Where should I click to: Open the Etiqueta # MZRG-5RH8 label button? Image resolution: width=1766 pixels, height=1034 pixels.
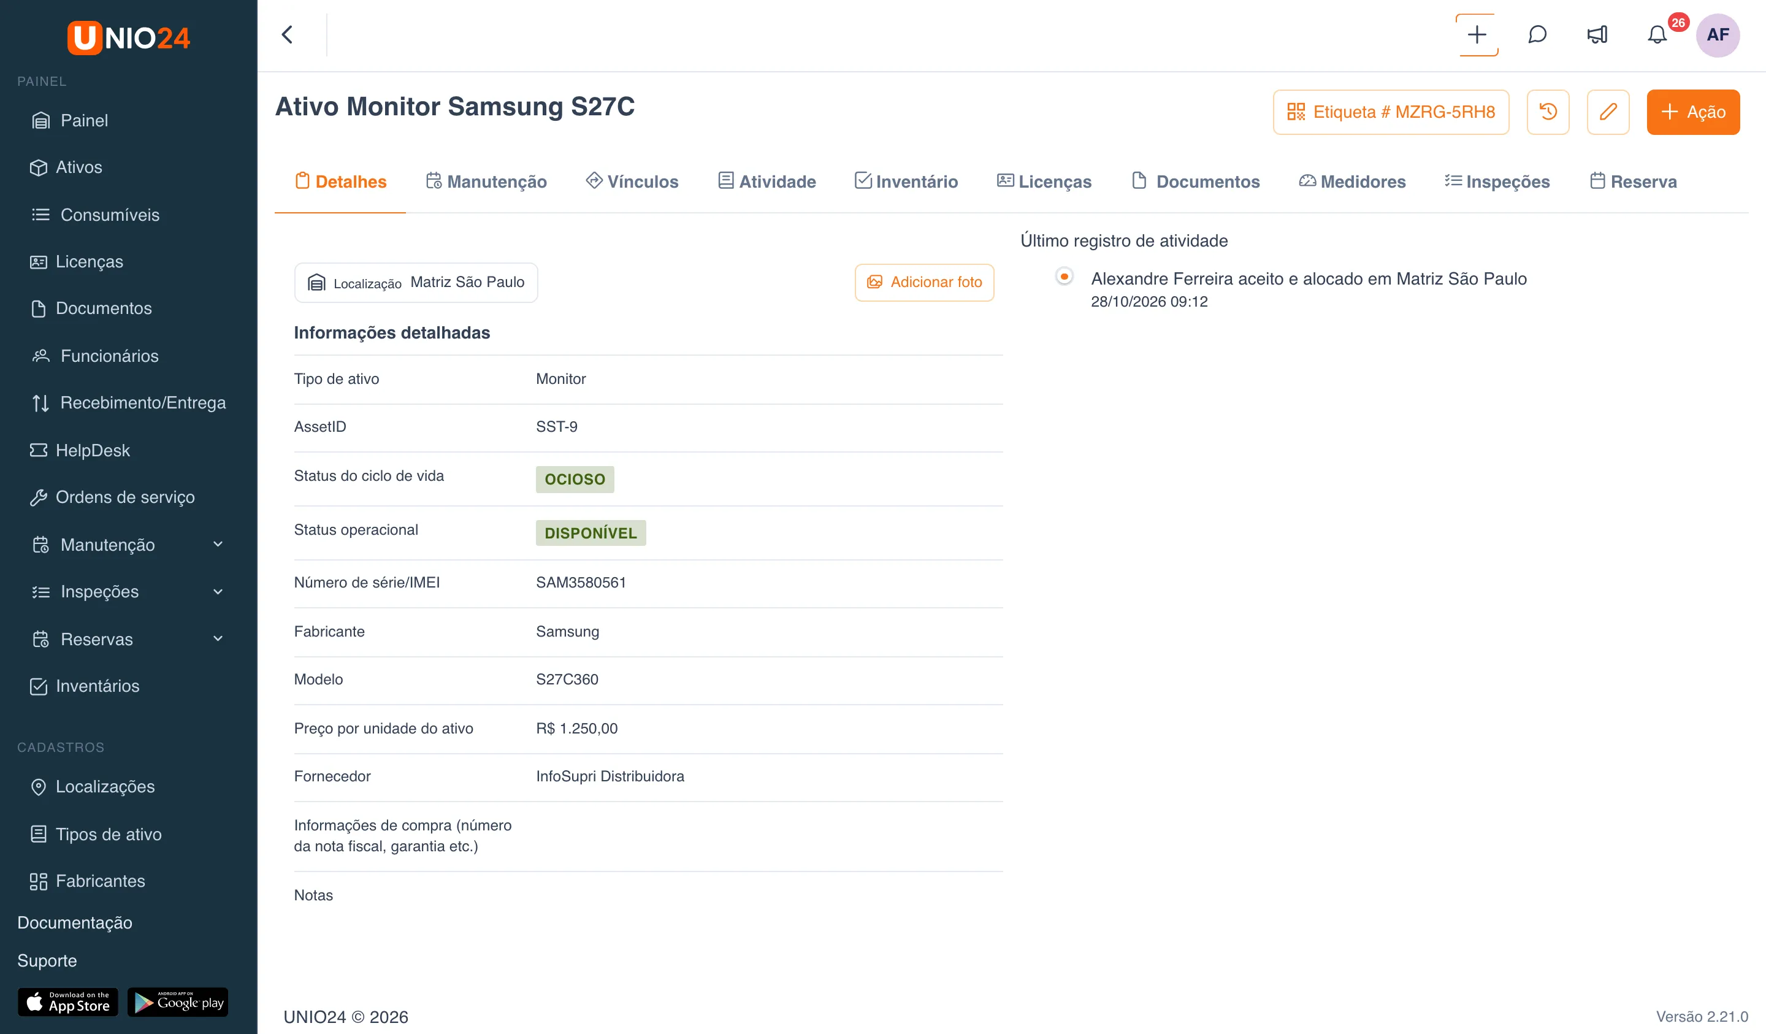pos(1391,112)
